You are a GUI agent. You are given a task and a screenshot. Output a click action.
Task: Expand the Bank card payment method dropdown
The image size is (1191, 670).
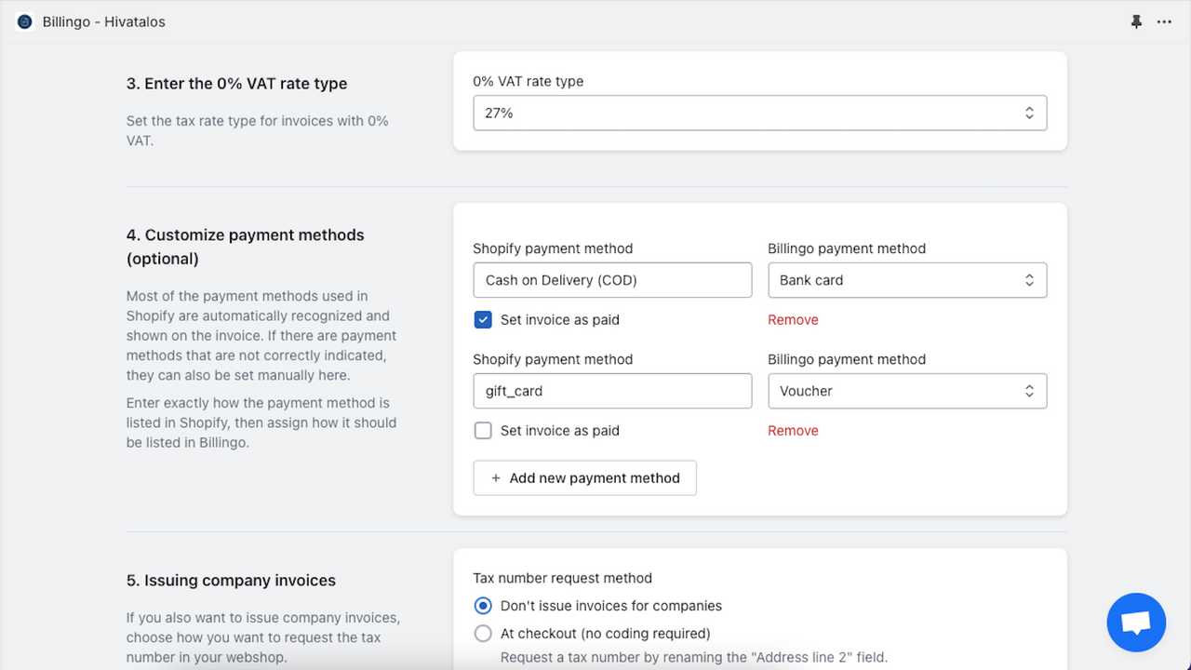point(906,280)
